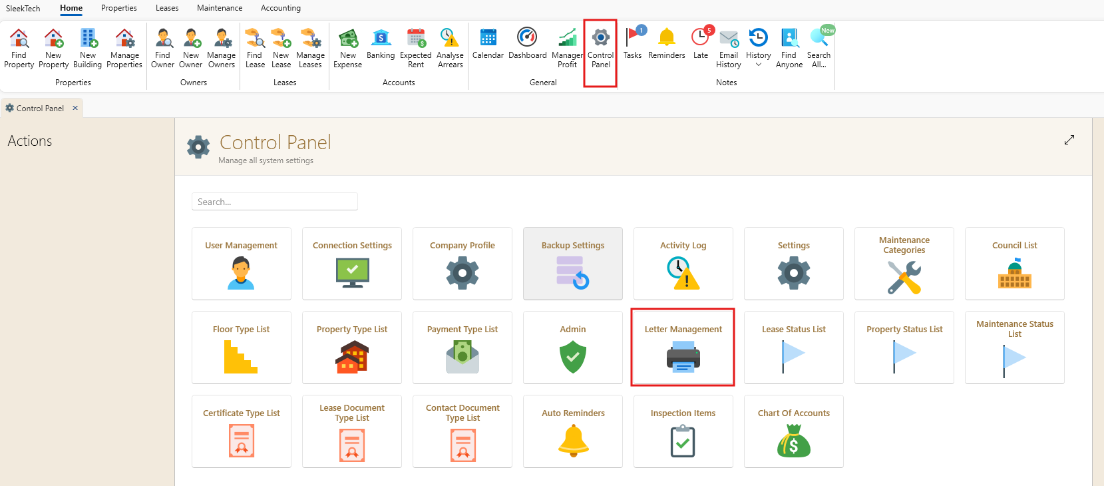Open Contact Document Type List tile

[x=462, y=431]
